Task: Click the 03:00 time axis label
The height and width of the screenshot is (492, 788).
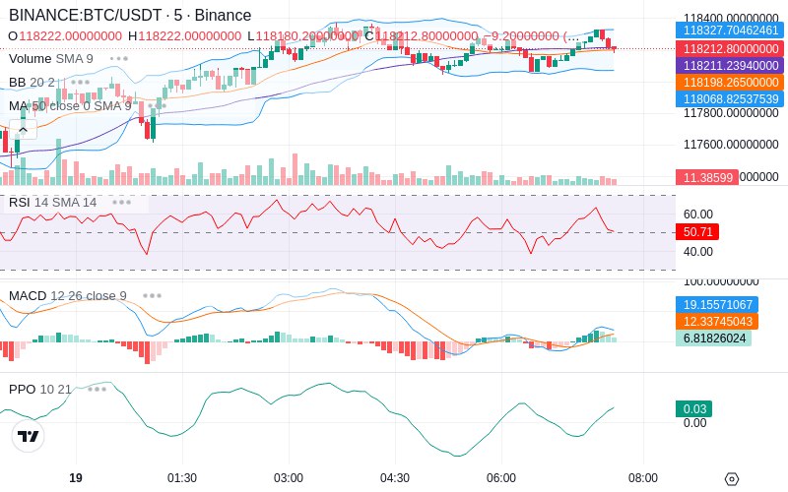Action: pos(289,478)
